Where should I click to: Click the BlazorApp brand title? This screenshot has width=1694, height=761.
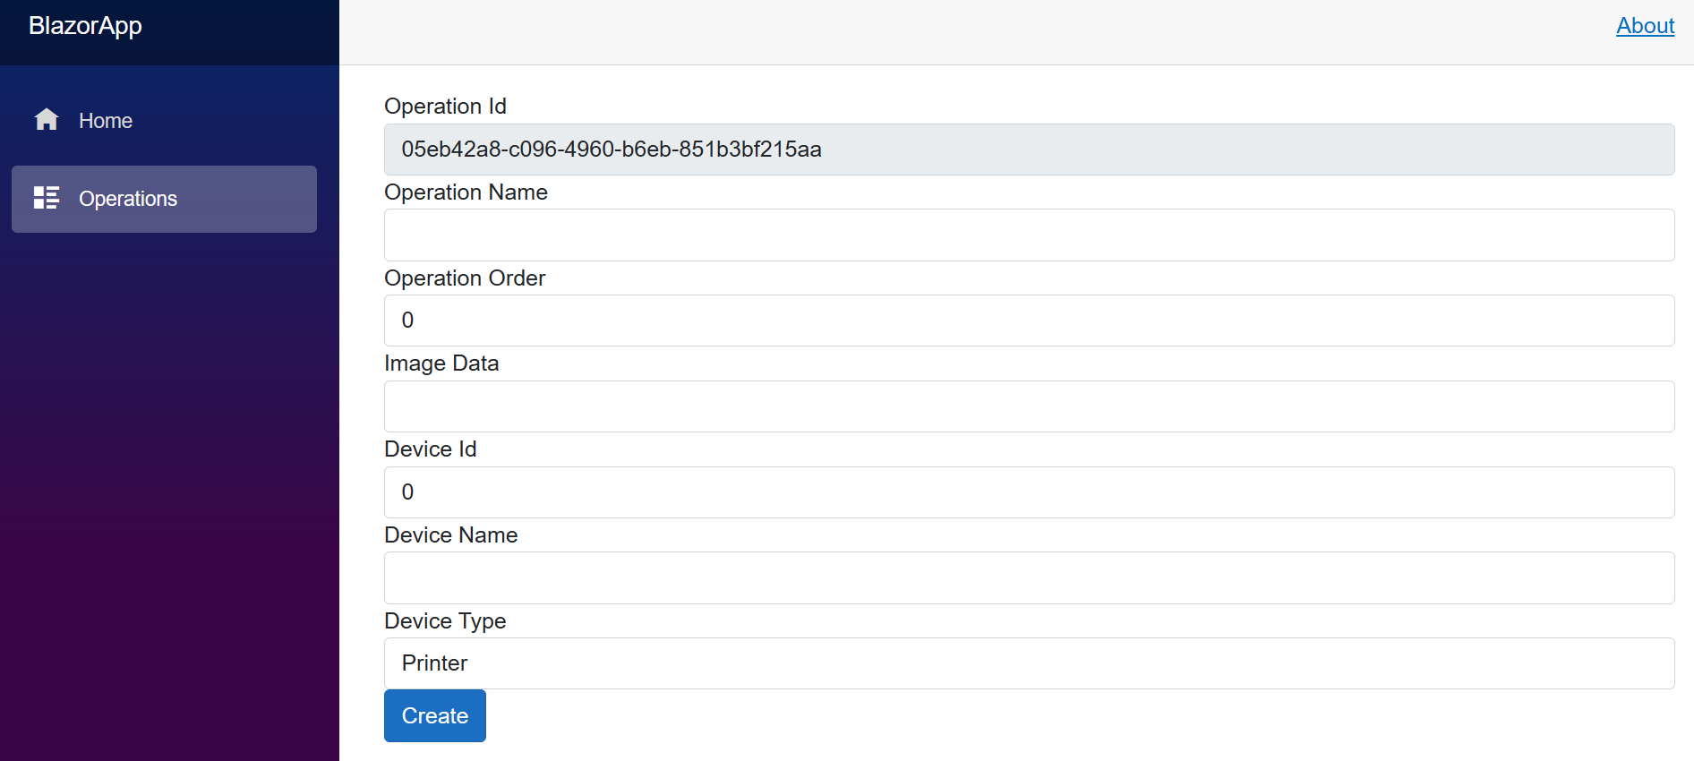click(85, 26)
